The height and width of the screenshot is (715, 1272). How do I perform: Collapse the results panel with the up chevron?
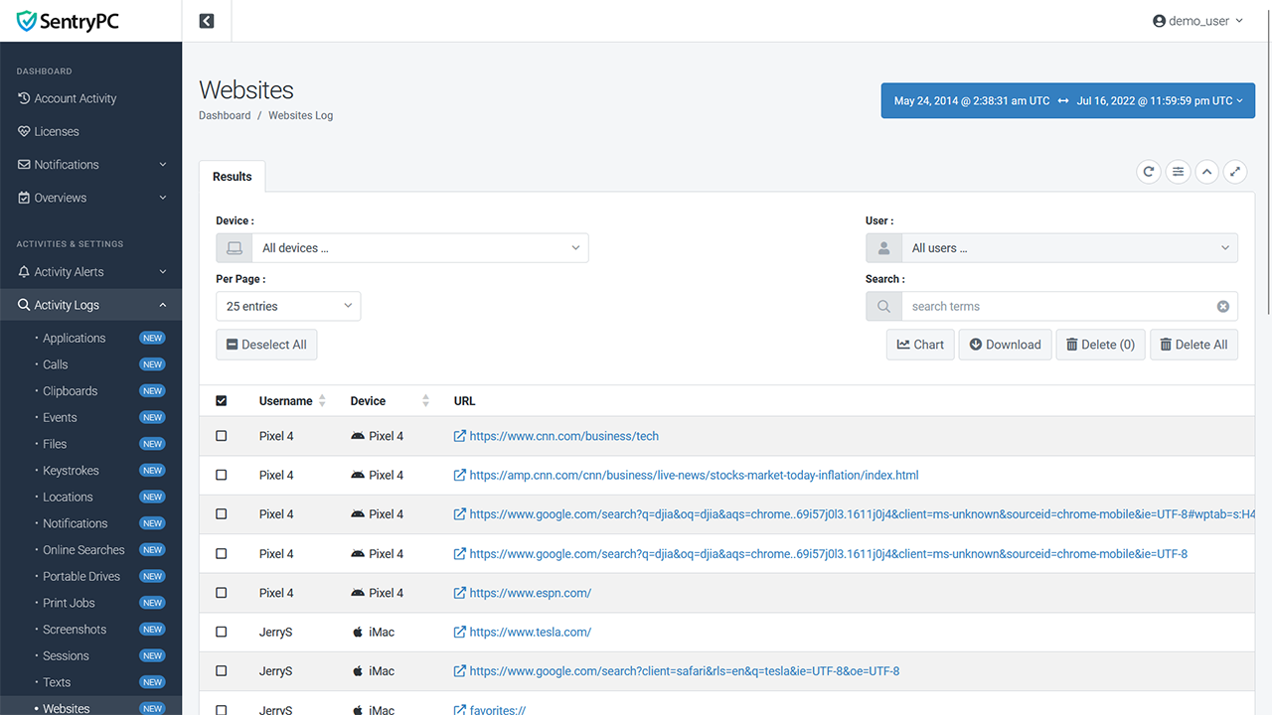[1206, 172]
